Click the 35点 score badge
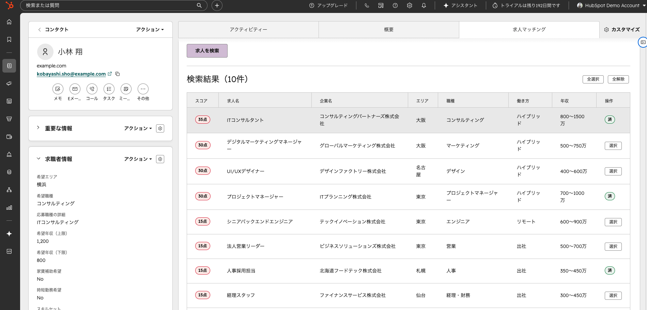This screenshot has width=647, height=310. point(203,120)
